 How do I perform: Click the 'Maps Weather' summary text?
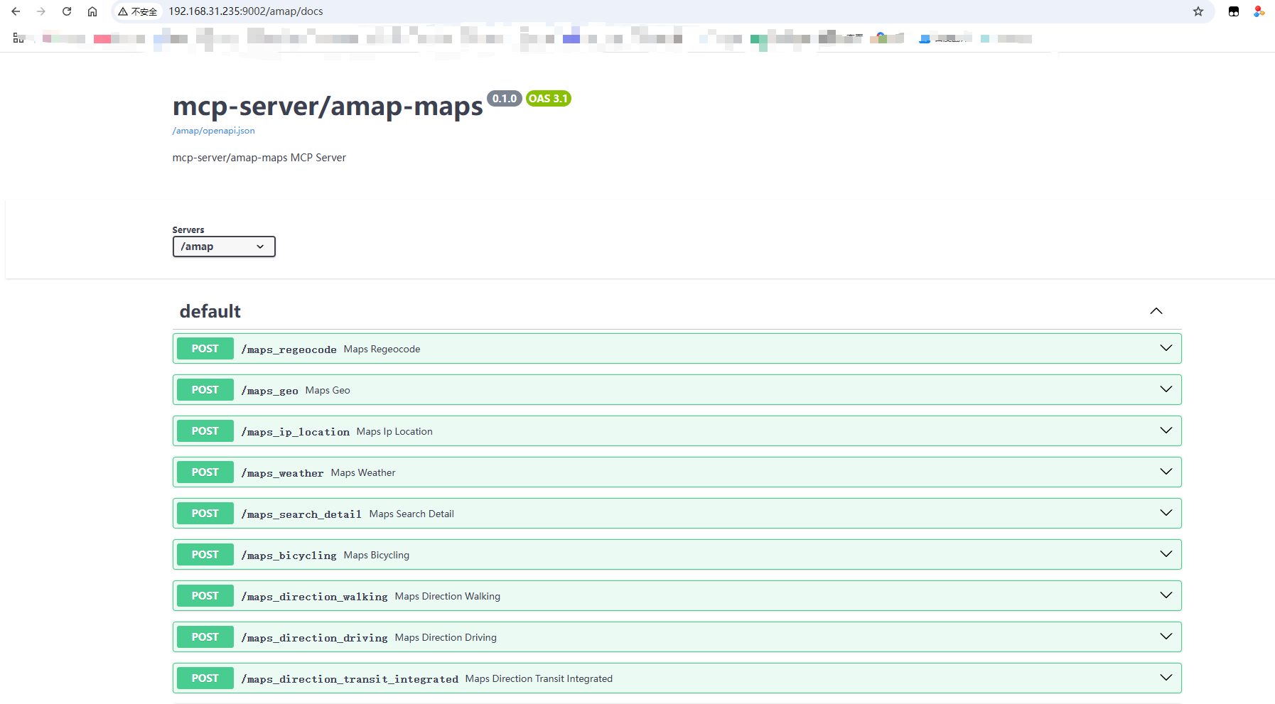(362, 472)
